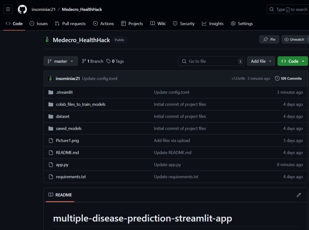This screenshot has width=309, height=230.
Task: Open the saved_models folder
Action: (x=69, y=128)
